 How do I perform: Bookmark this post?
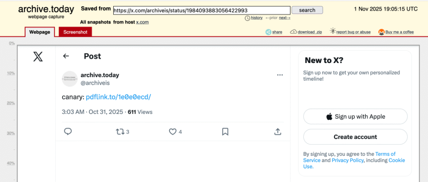pos(225,131)
